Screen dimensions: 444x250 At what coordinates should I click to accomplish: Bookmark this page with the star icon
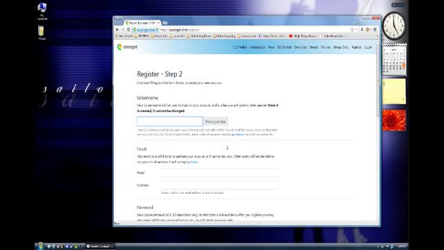(352, 29)
